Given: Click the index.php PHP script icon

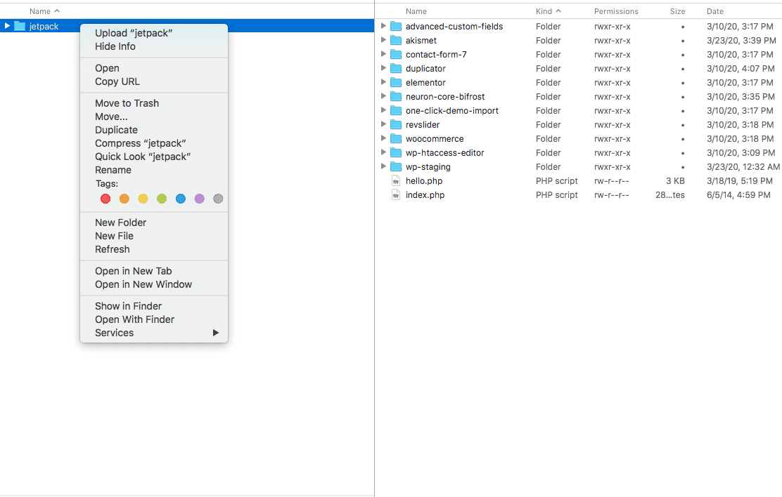Looking at the screenshot, I should click(x=395, y=194).
